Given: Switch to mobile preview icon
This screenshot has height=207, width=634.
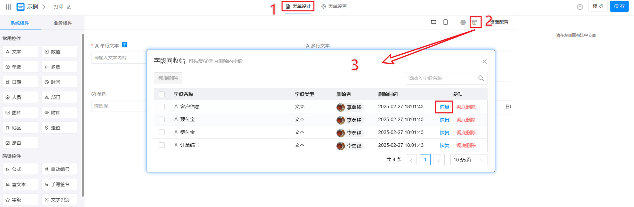Looking at the screenshot, I should click(x=445, y=22).
